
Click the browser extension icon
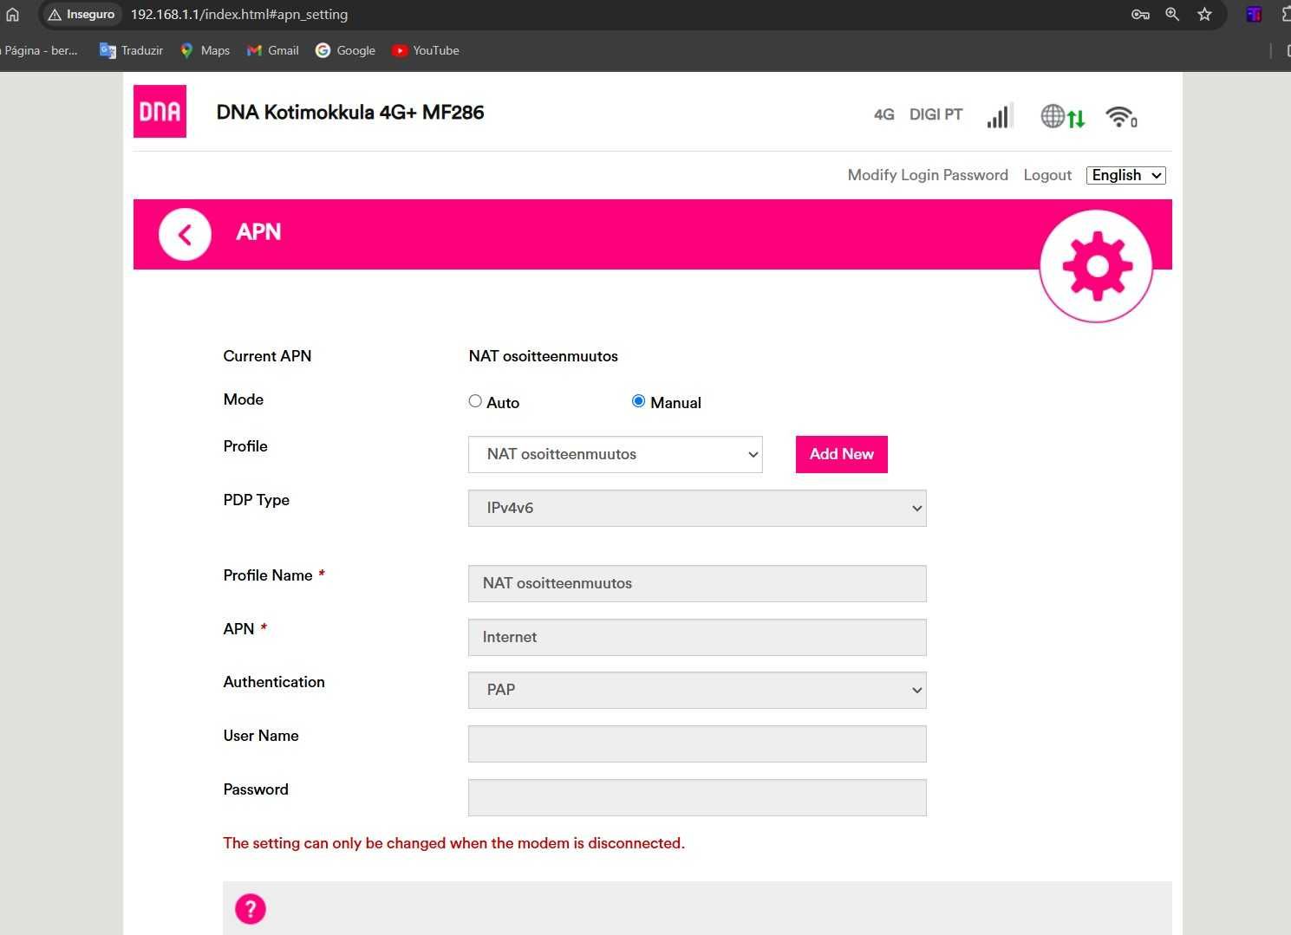point(1254,14)
